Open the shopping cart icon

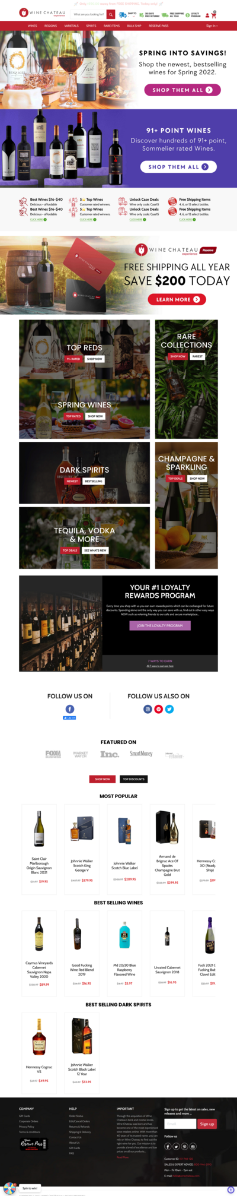click(x=214, y=15)
